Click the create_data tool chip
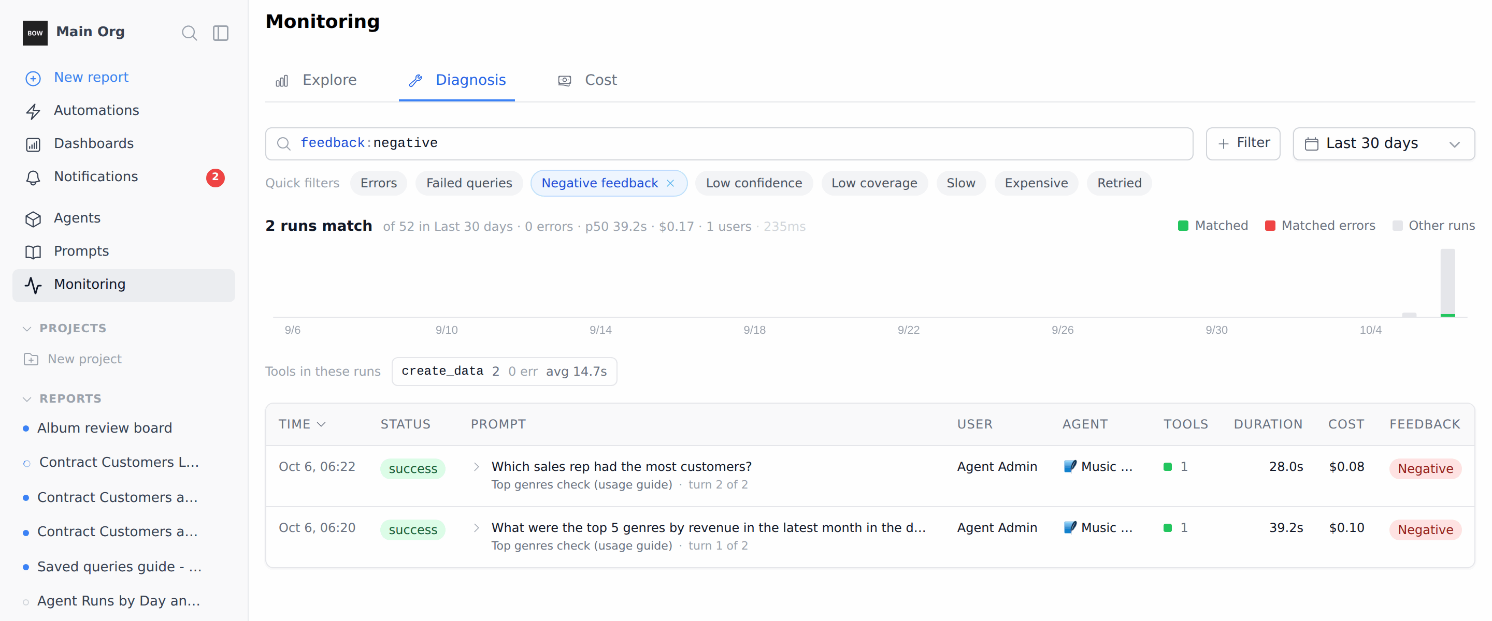Viewport: 1492px width, 621px height. (504, 372)
